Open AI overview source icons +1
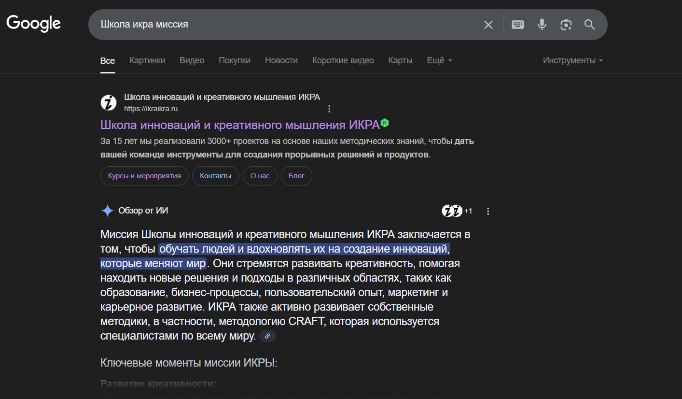The height and width of the screenshot is (399, 682). click(457, 211)
